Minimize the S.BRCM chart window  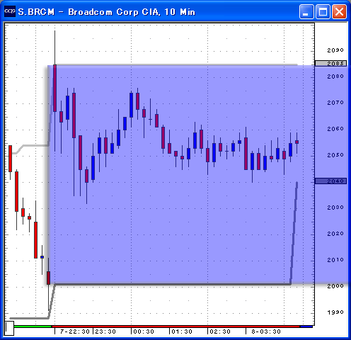306,11
